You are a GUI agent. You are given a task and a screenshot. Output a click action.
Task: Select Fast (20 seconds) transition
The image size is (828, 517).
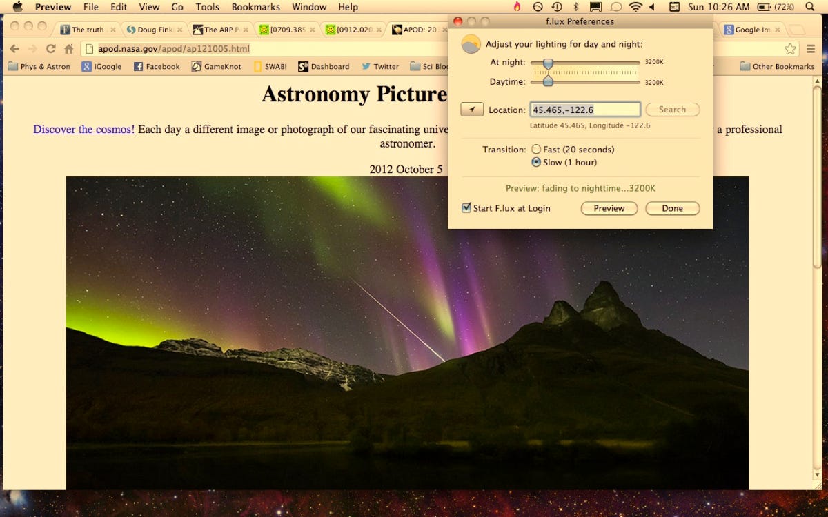coord(536,150)
